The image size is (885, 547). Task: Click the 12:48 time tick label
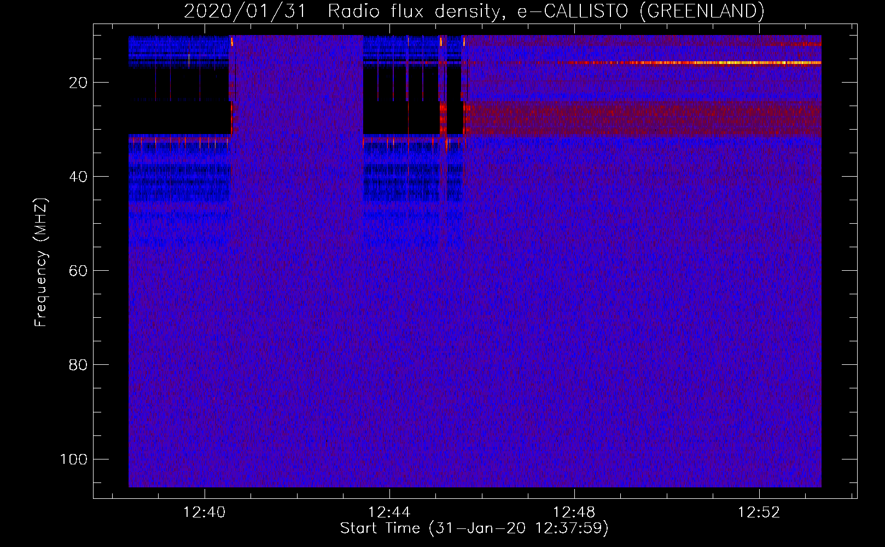[574, 513]
